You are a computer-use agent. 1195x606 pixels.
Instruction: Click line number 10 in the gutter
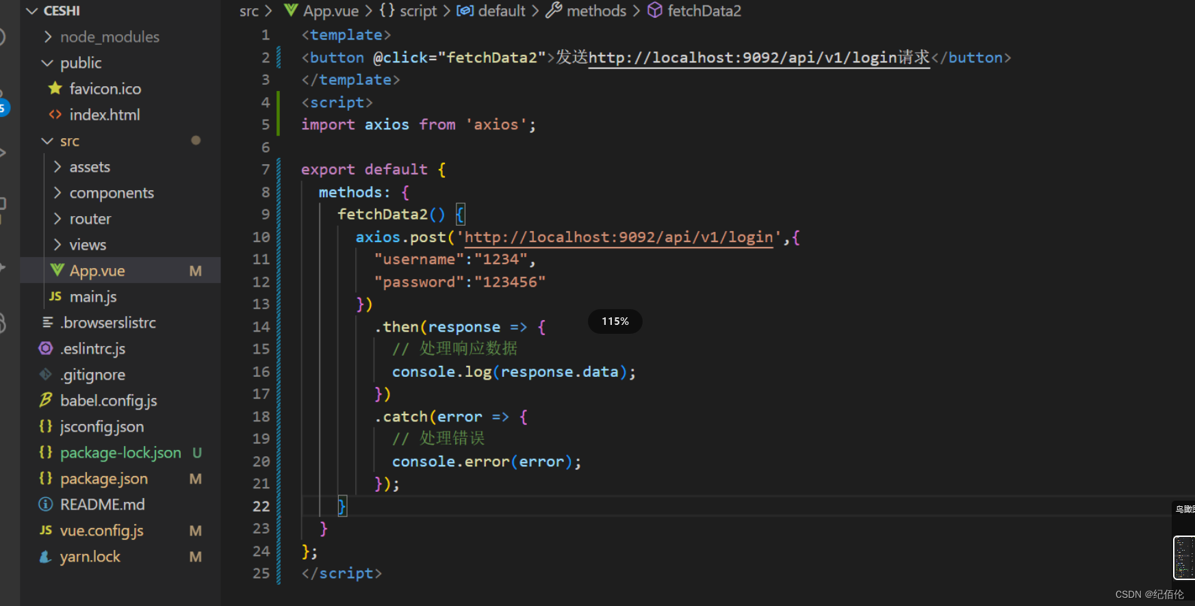pyautogui.click(x=261, y=237)
